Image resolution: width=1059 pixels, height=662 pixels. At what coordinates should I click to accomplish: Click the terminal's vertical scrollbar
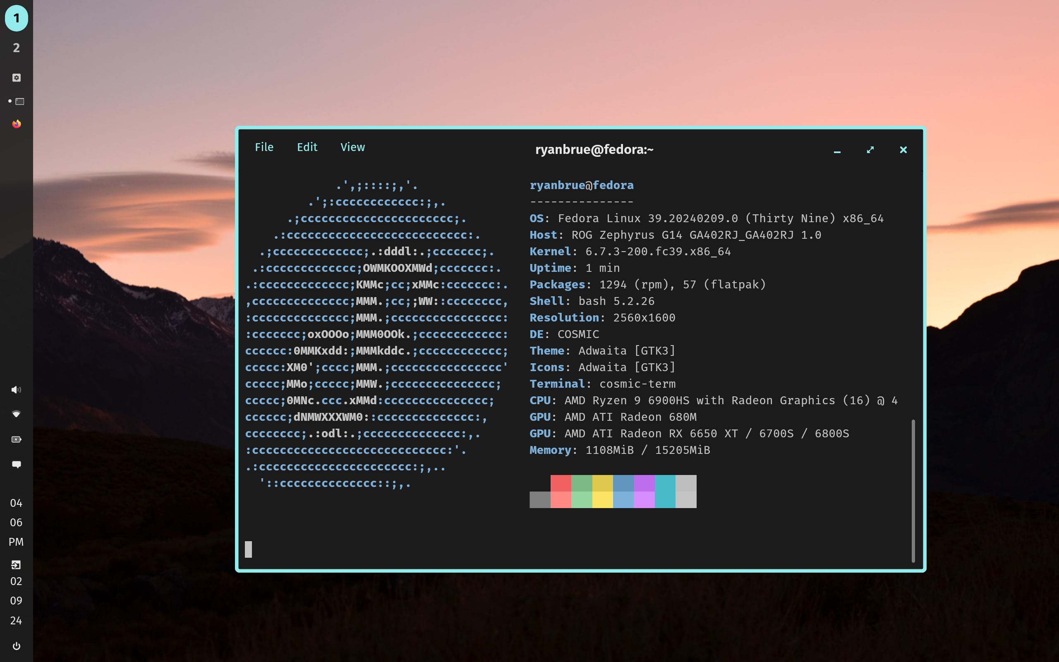(x=913, y=490)
